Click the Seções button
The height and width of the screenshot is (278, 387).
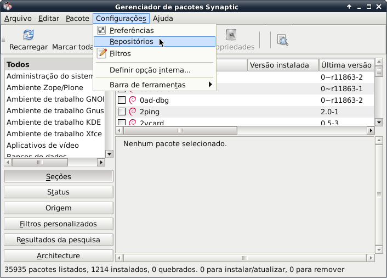click(59, 176)
